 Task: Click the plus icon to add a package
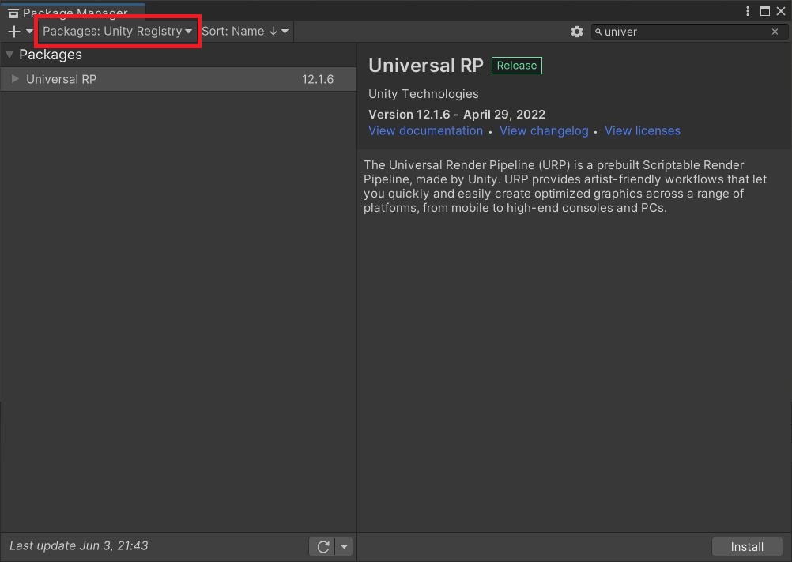pyautogui.click(x=14, y=32)
